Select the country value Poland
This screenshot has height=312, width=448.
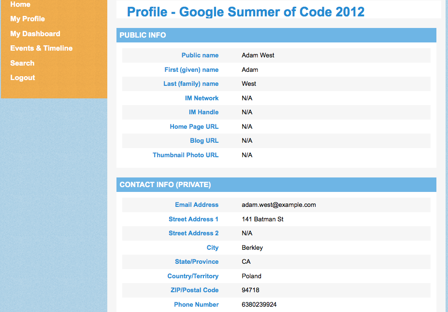pyautogui.click(x=251, y=276)
